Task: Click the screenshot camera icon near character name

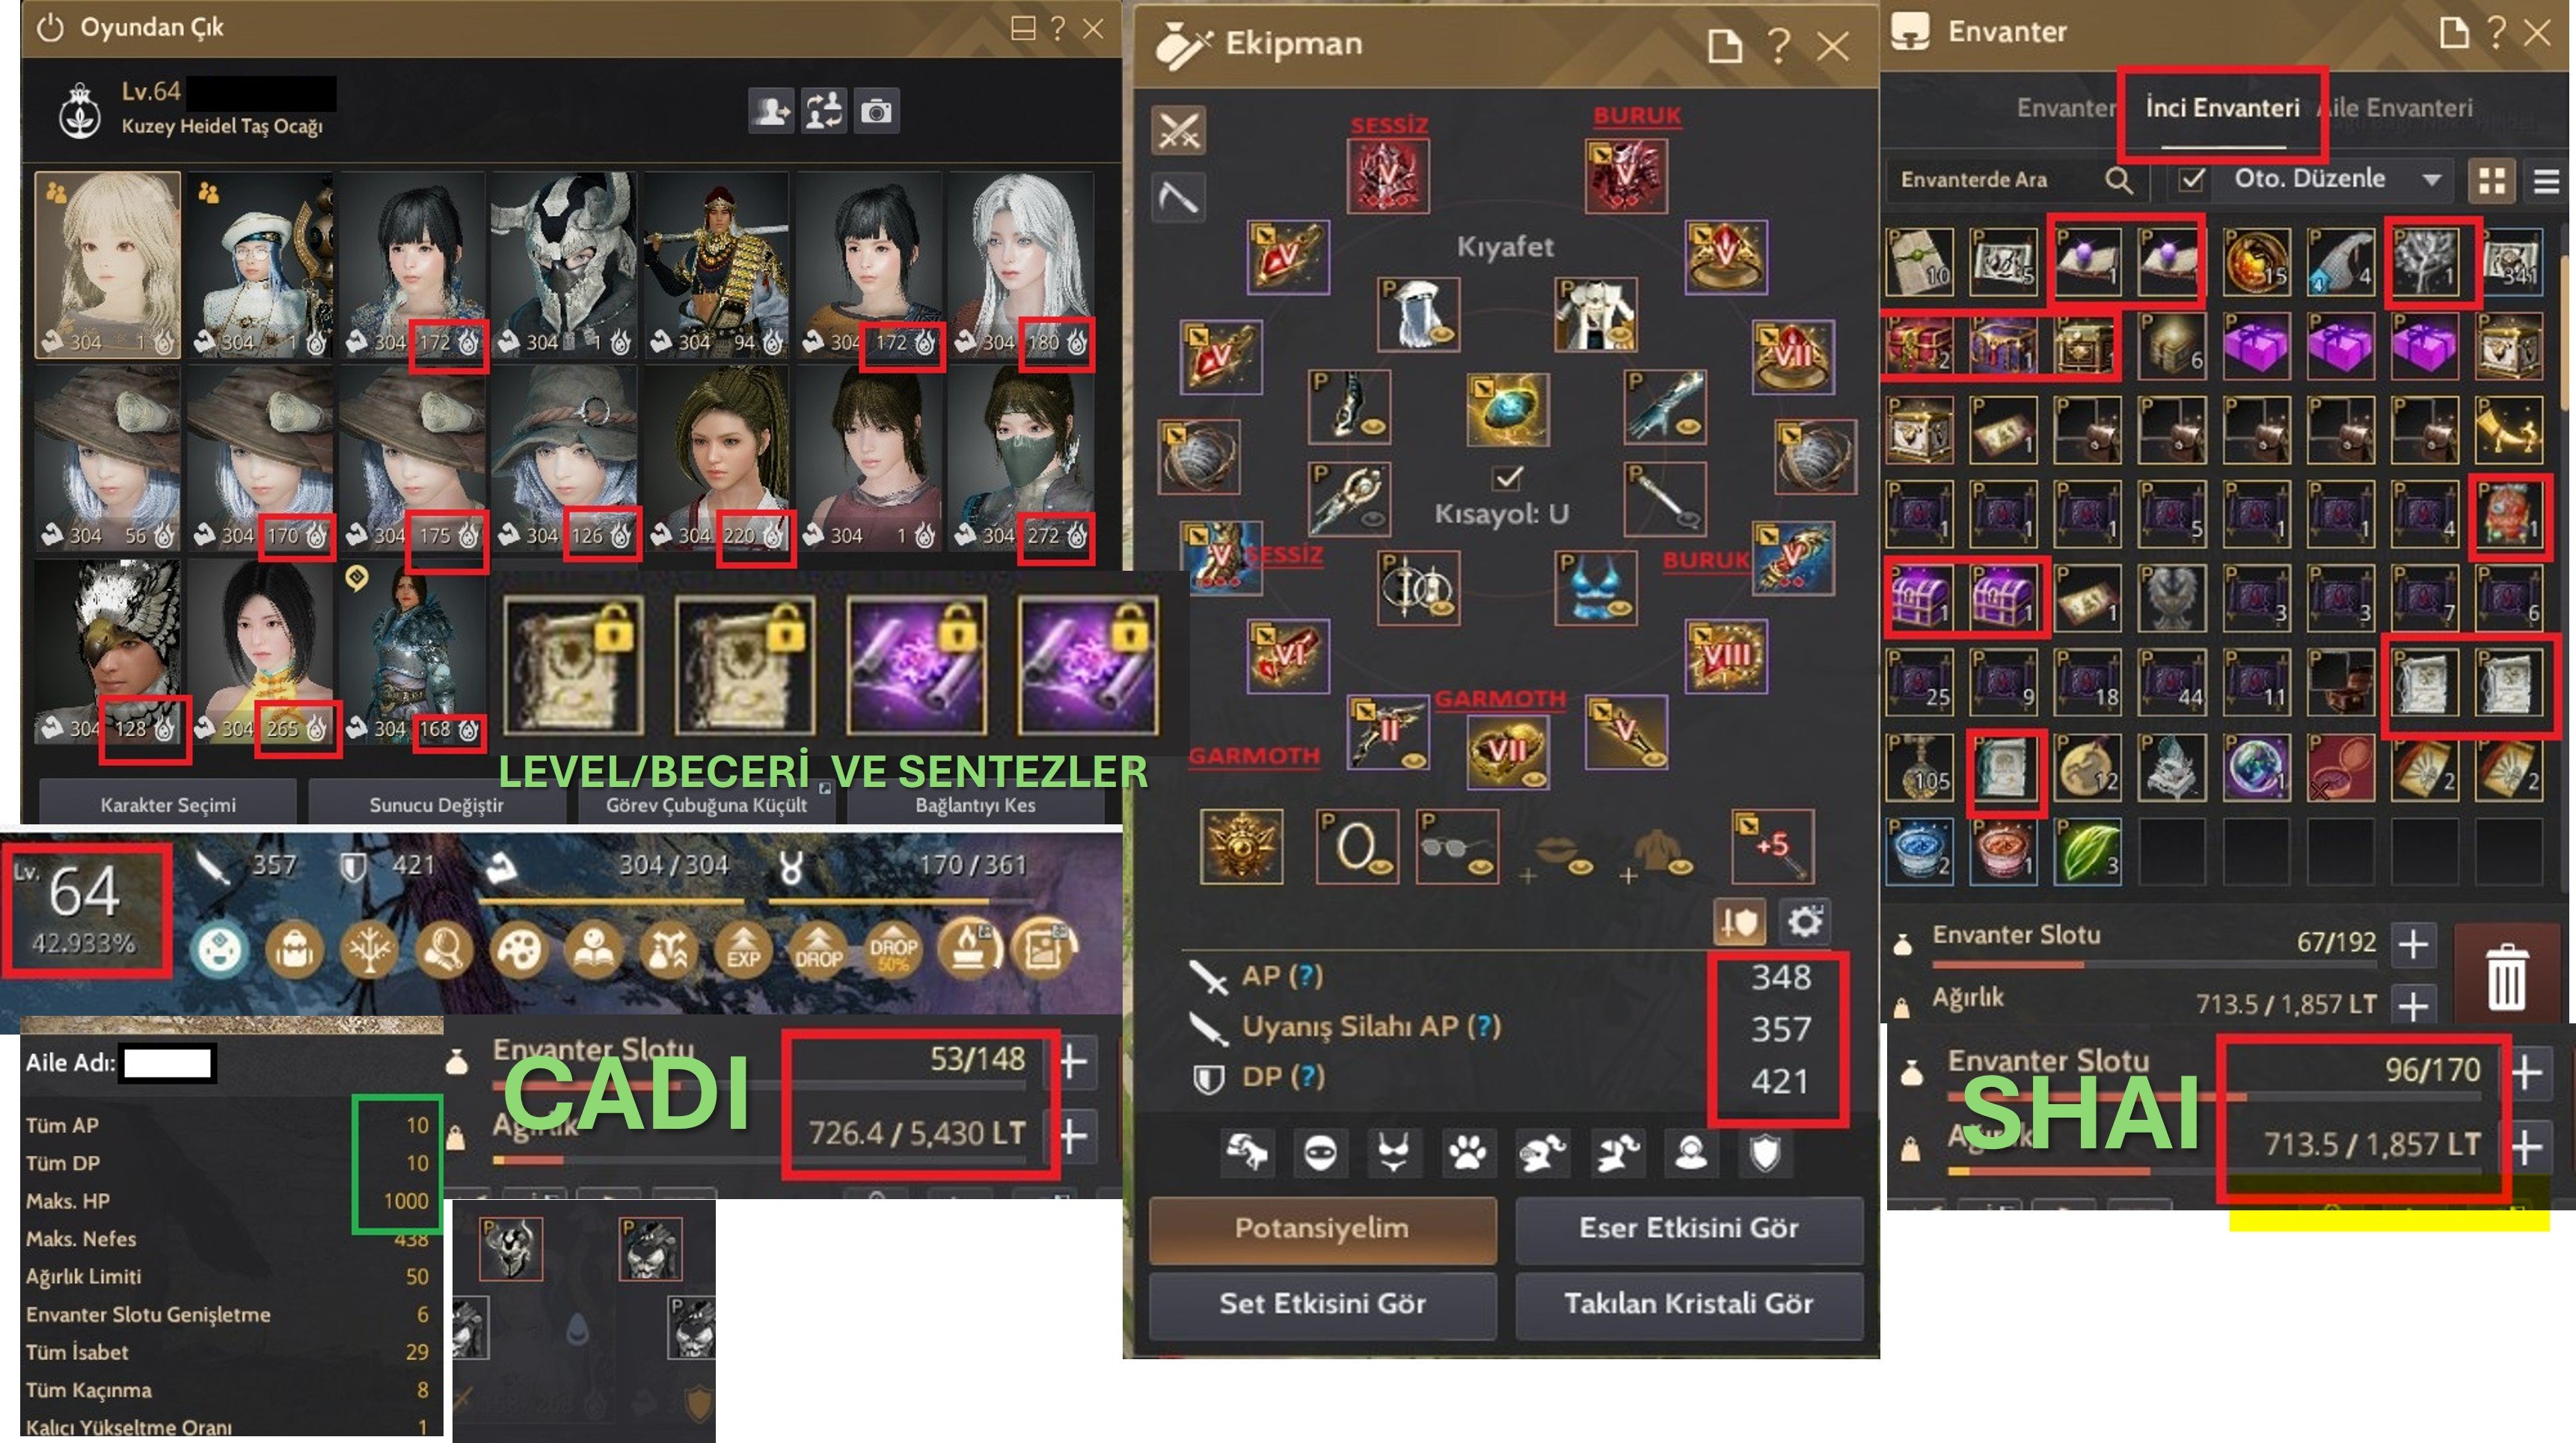Action: coord(877,110)
